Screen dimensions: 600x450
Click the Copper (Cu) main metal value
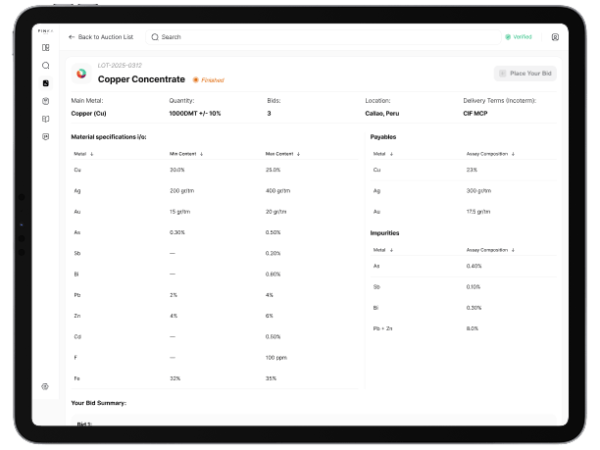pos(89,114)
